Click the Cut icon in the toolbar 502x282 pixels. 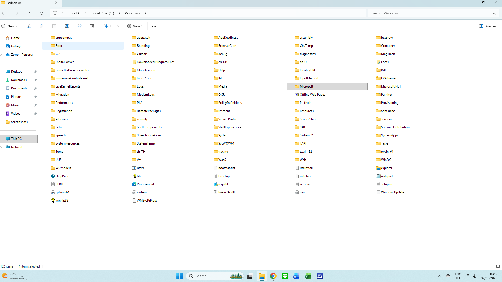pyautogui.click(x=29, y=26)
